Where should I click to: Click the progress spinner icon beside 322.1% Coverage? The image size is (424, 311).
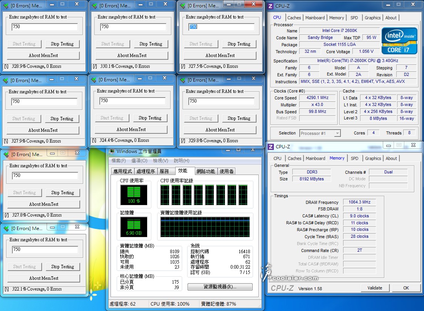tap(7, 289)
